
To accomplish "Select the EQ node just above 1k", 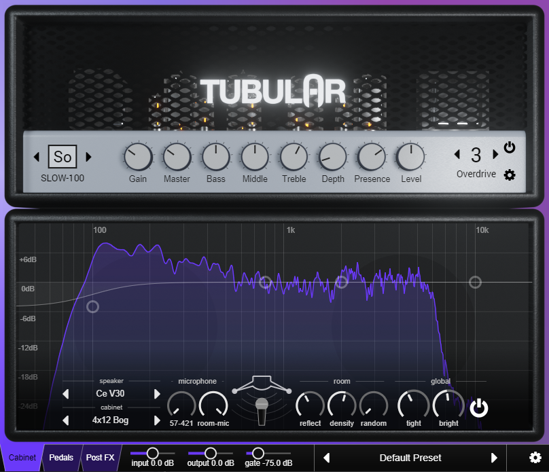I will [341, 282].
